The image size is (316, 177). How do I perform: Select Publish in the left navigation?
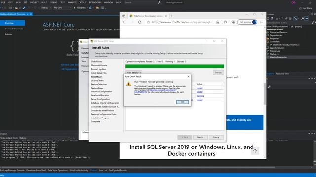coord(8,34)
